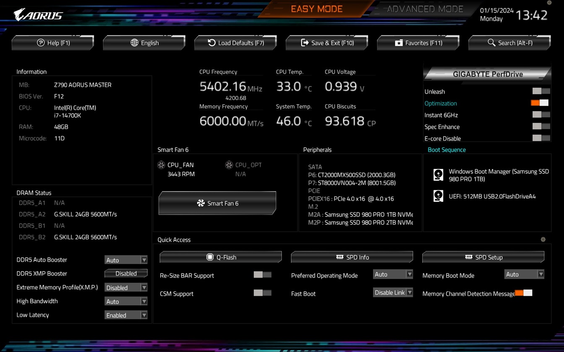Click the UEFI USB flash drive disk icon
The height and width of the screenshot is (352, 564).
(438, 196)
